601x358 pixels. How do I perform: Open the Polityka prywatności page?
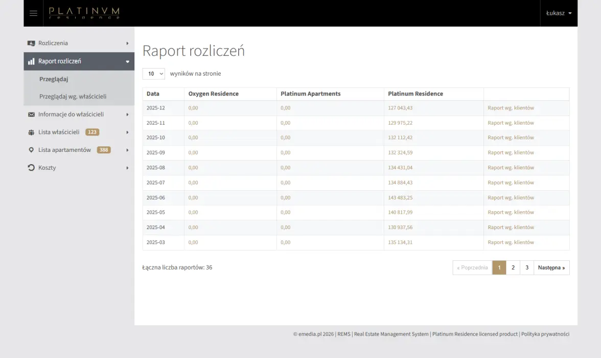545,334
